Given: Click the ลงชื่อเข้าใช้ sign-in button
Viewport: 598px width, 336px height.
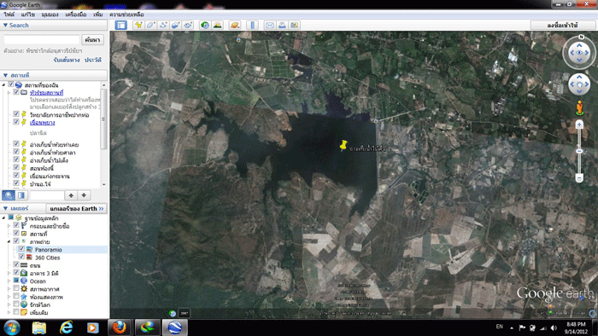Looking at the screenshot, I should (562, 25).
